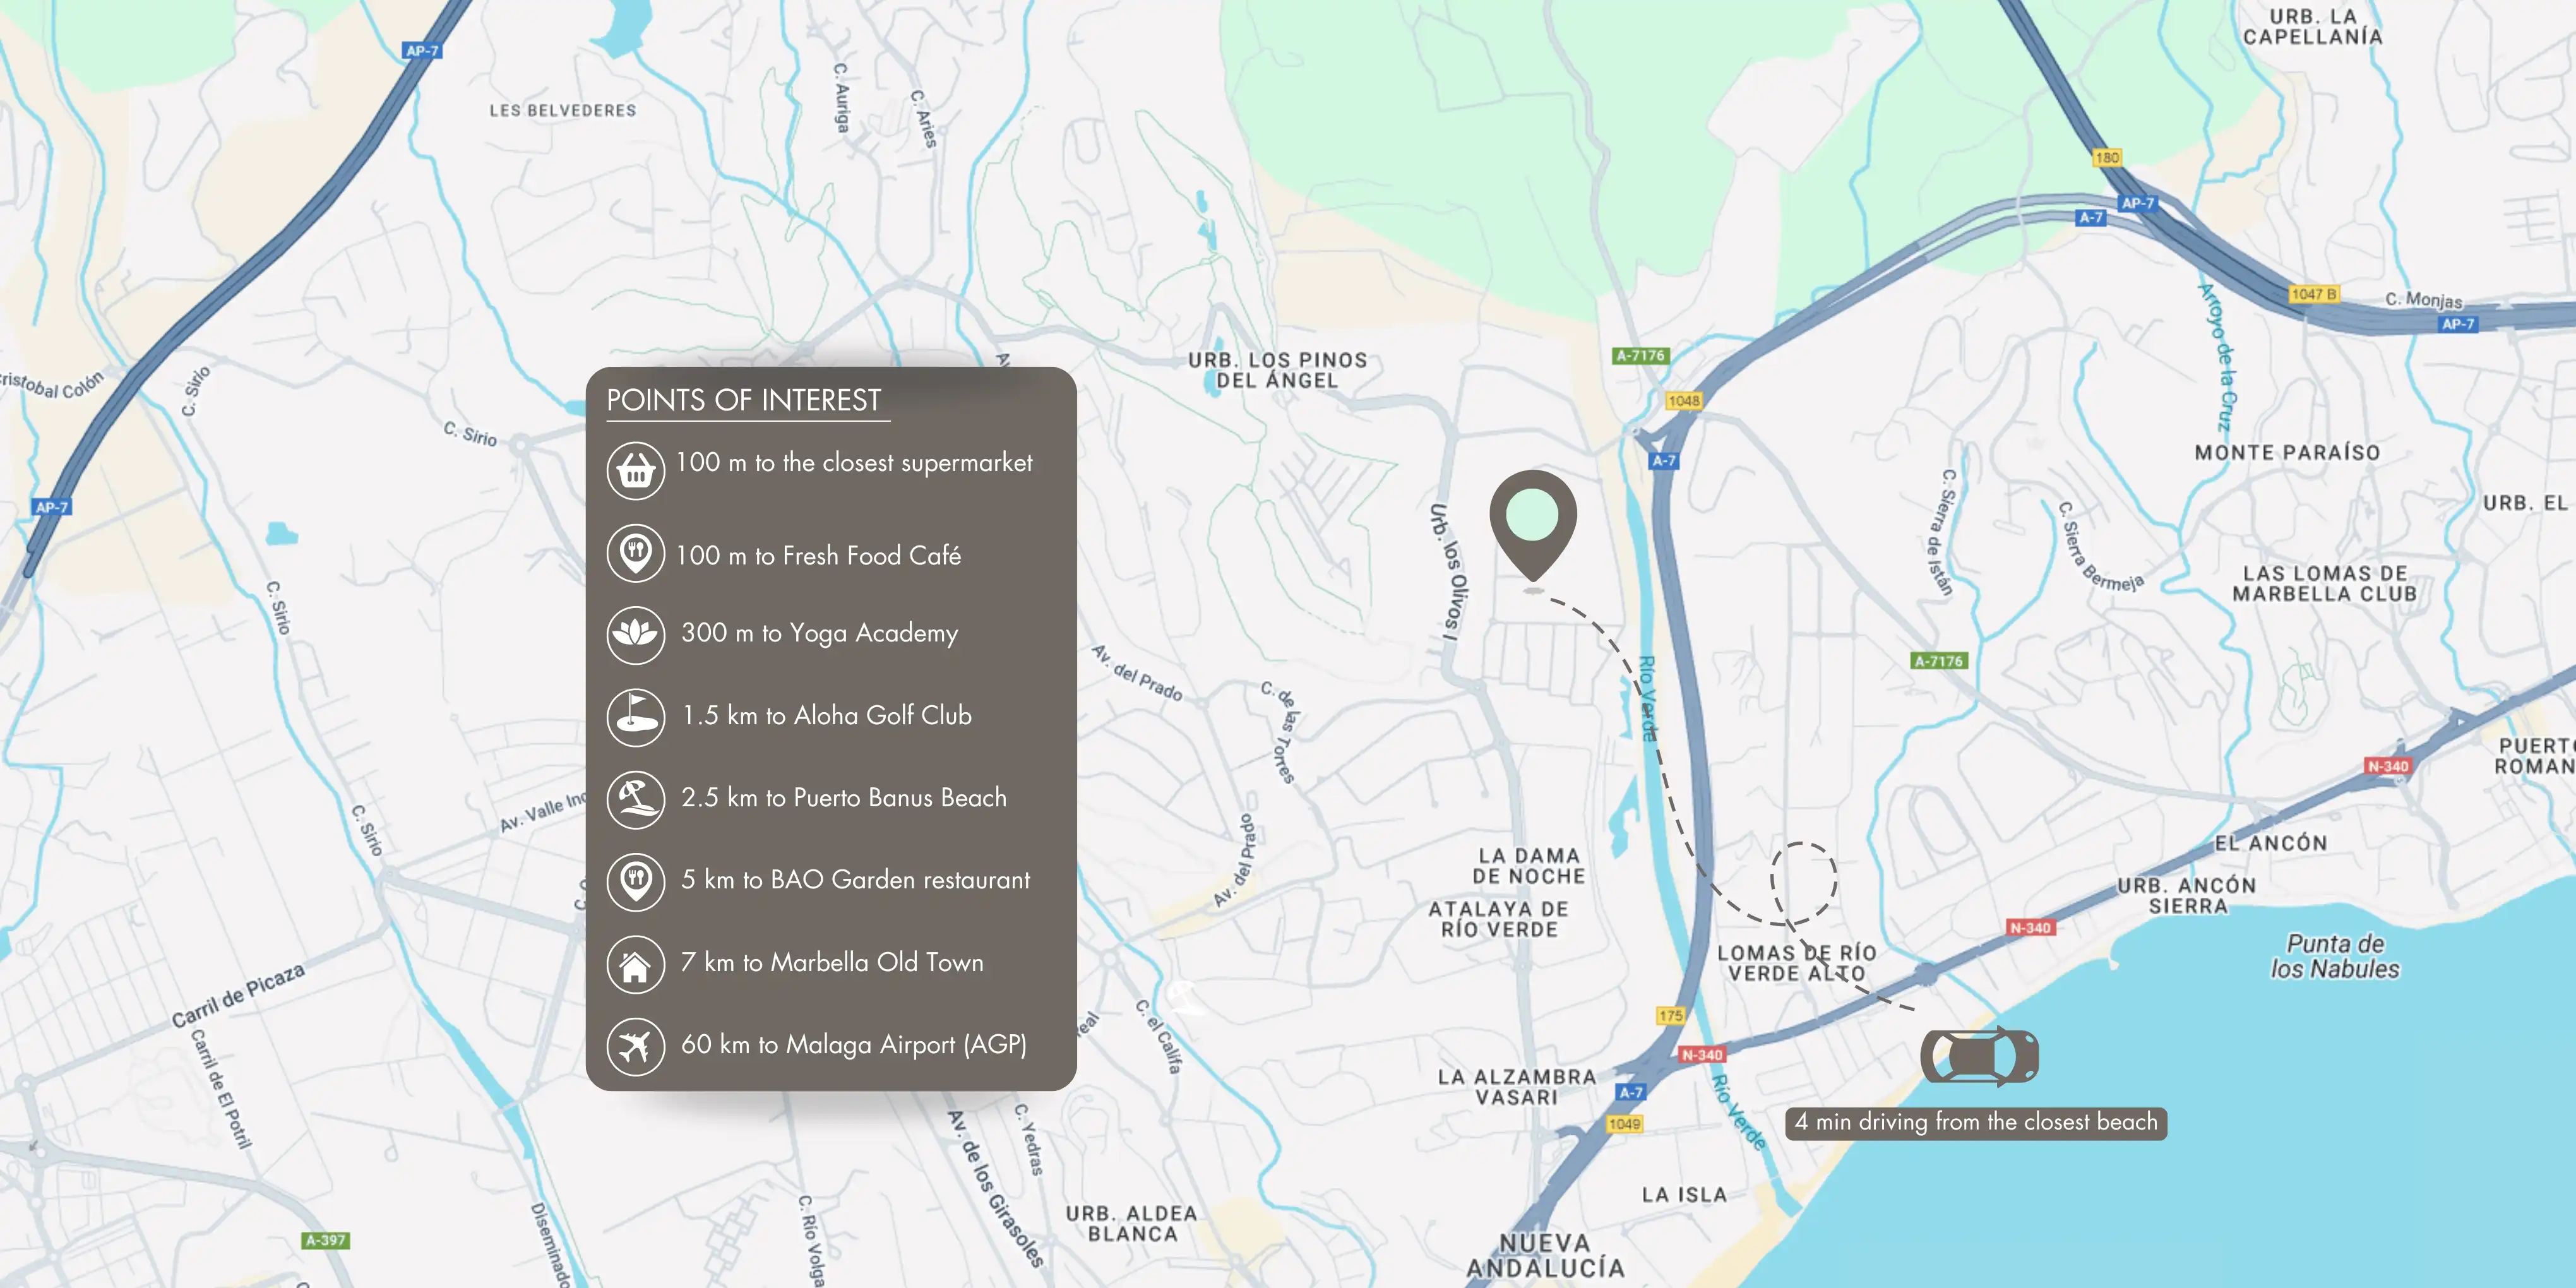
Task: Click the 'POINTS OF INTEREST' heading
Action: pos(743,400)
